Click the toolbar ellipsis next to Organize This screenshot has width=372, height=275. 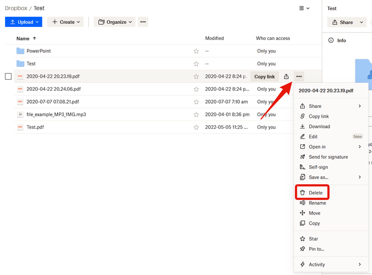[143, 22]
